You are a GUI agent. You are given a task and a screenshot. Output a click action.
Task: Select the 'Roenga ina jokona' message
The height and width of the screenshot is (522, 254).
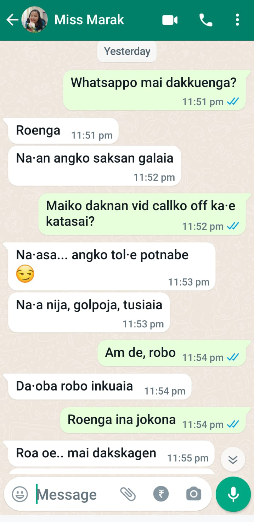[153, 420]
